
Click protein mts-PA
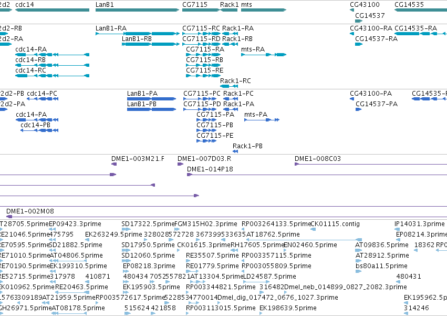262,120
